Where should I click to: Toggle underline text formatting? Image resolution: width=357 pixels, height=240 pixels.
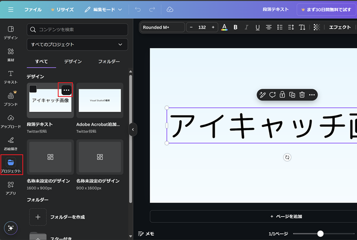(257, 27)
